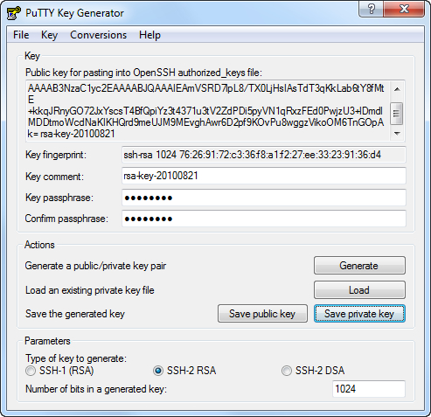431x417 pixels.
Task: Click the number of bits field
Action: (x=369, y=389)
